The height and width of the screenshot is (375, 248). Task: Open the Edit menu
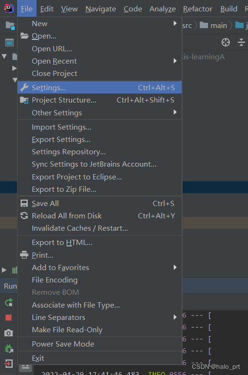pos(47,9)
